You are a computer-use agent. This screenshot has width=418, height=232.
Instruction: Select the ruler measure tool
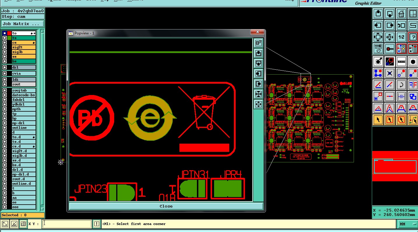coord(401,61)
